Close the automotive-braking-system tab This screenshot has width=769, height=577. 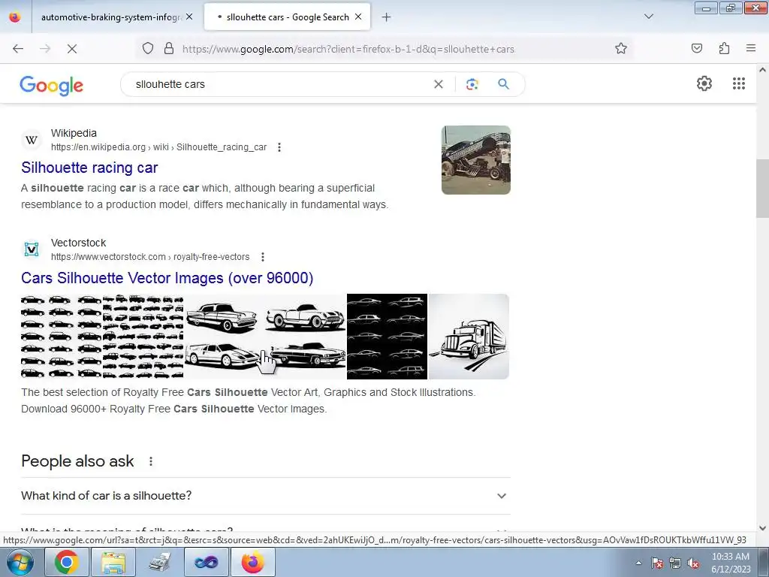(189, 17)
